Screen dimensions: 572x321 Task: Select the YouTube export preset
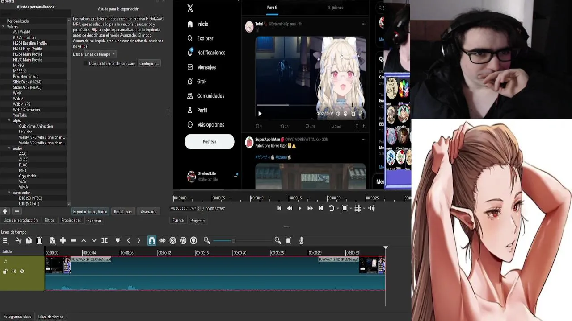pyautogui.click(x=20, y=115)
